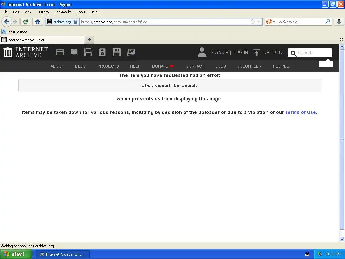Open the Help menu

click(94, 12)
